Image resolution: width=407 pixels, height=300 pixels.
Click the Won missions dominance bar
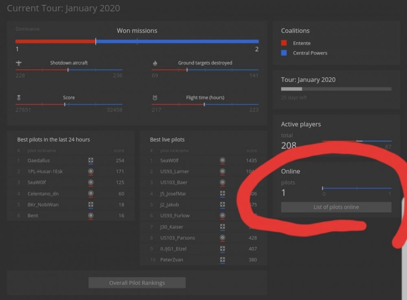137,41
